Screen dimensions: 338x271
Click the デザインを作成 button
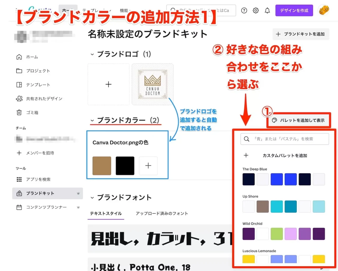(x=294, y=10)
